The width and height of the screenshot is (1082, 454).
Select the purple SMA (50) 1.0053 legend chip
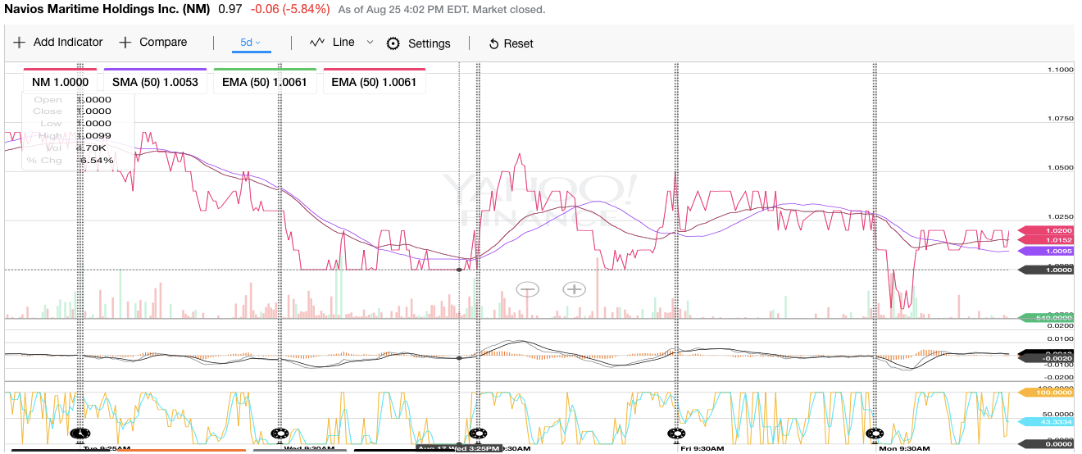(155, 82)
